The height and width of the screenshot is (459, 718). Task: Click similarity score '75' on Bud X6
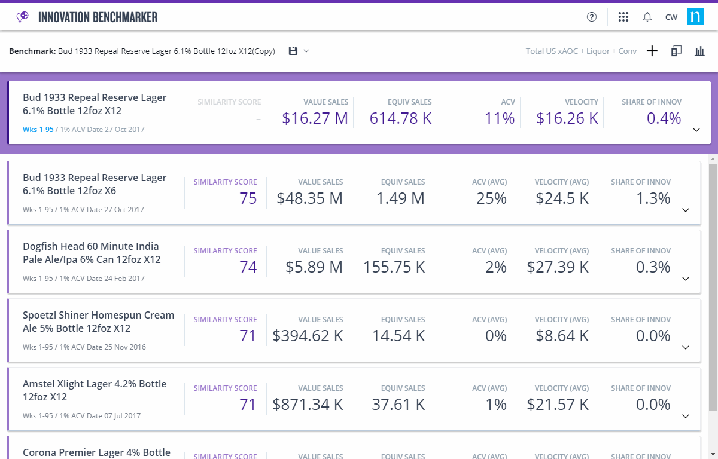[248, 198]
